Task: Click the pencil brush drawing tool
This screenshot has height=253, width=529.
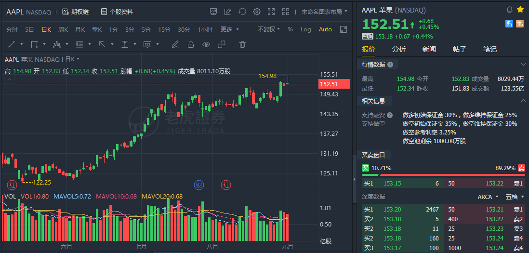Action: pyautogui.click(x=175, y=44)
